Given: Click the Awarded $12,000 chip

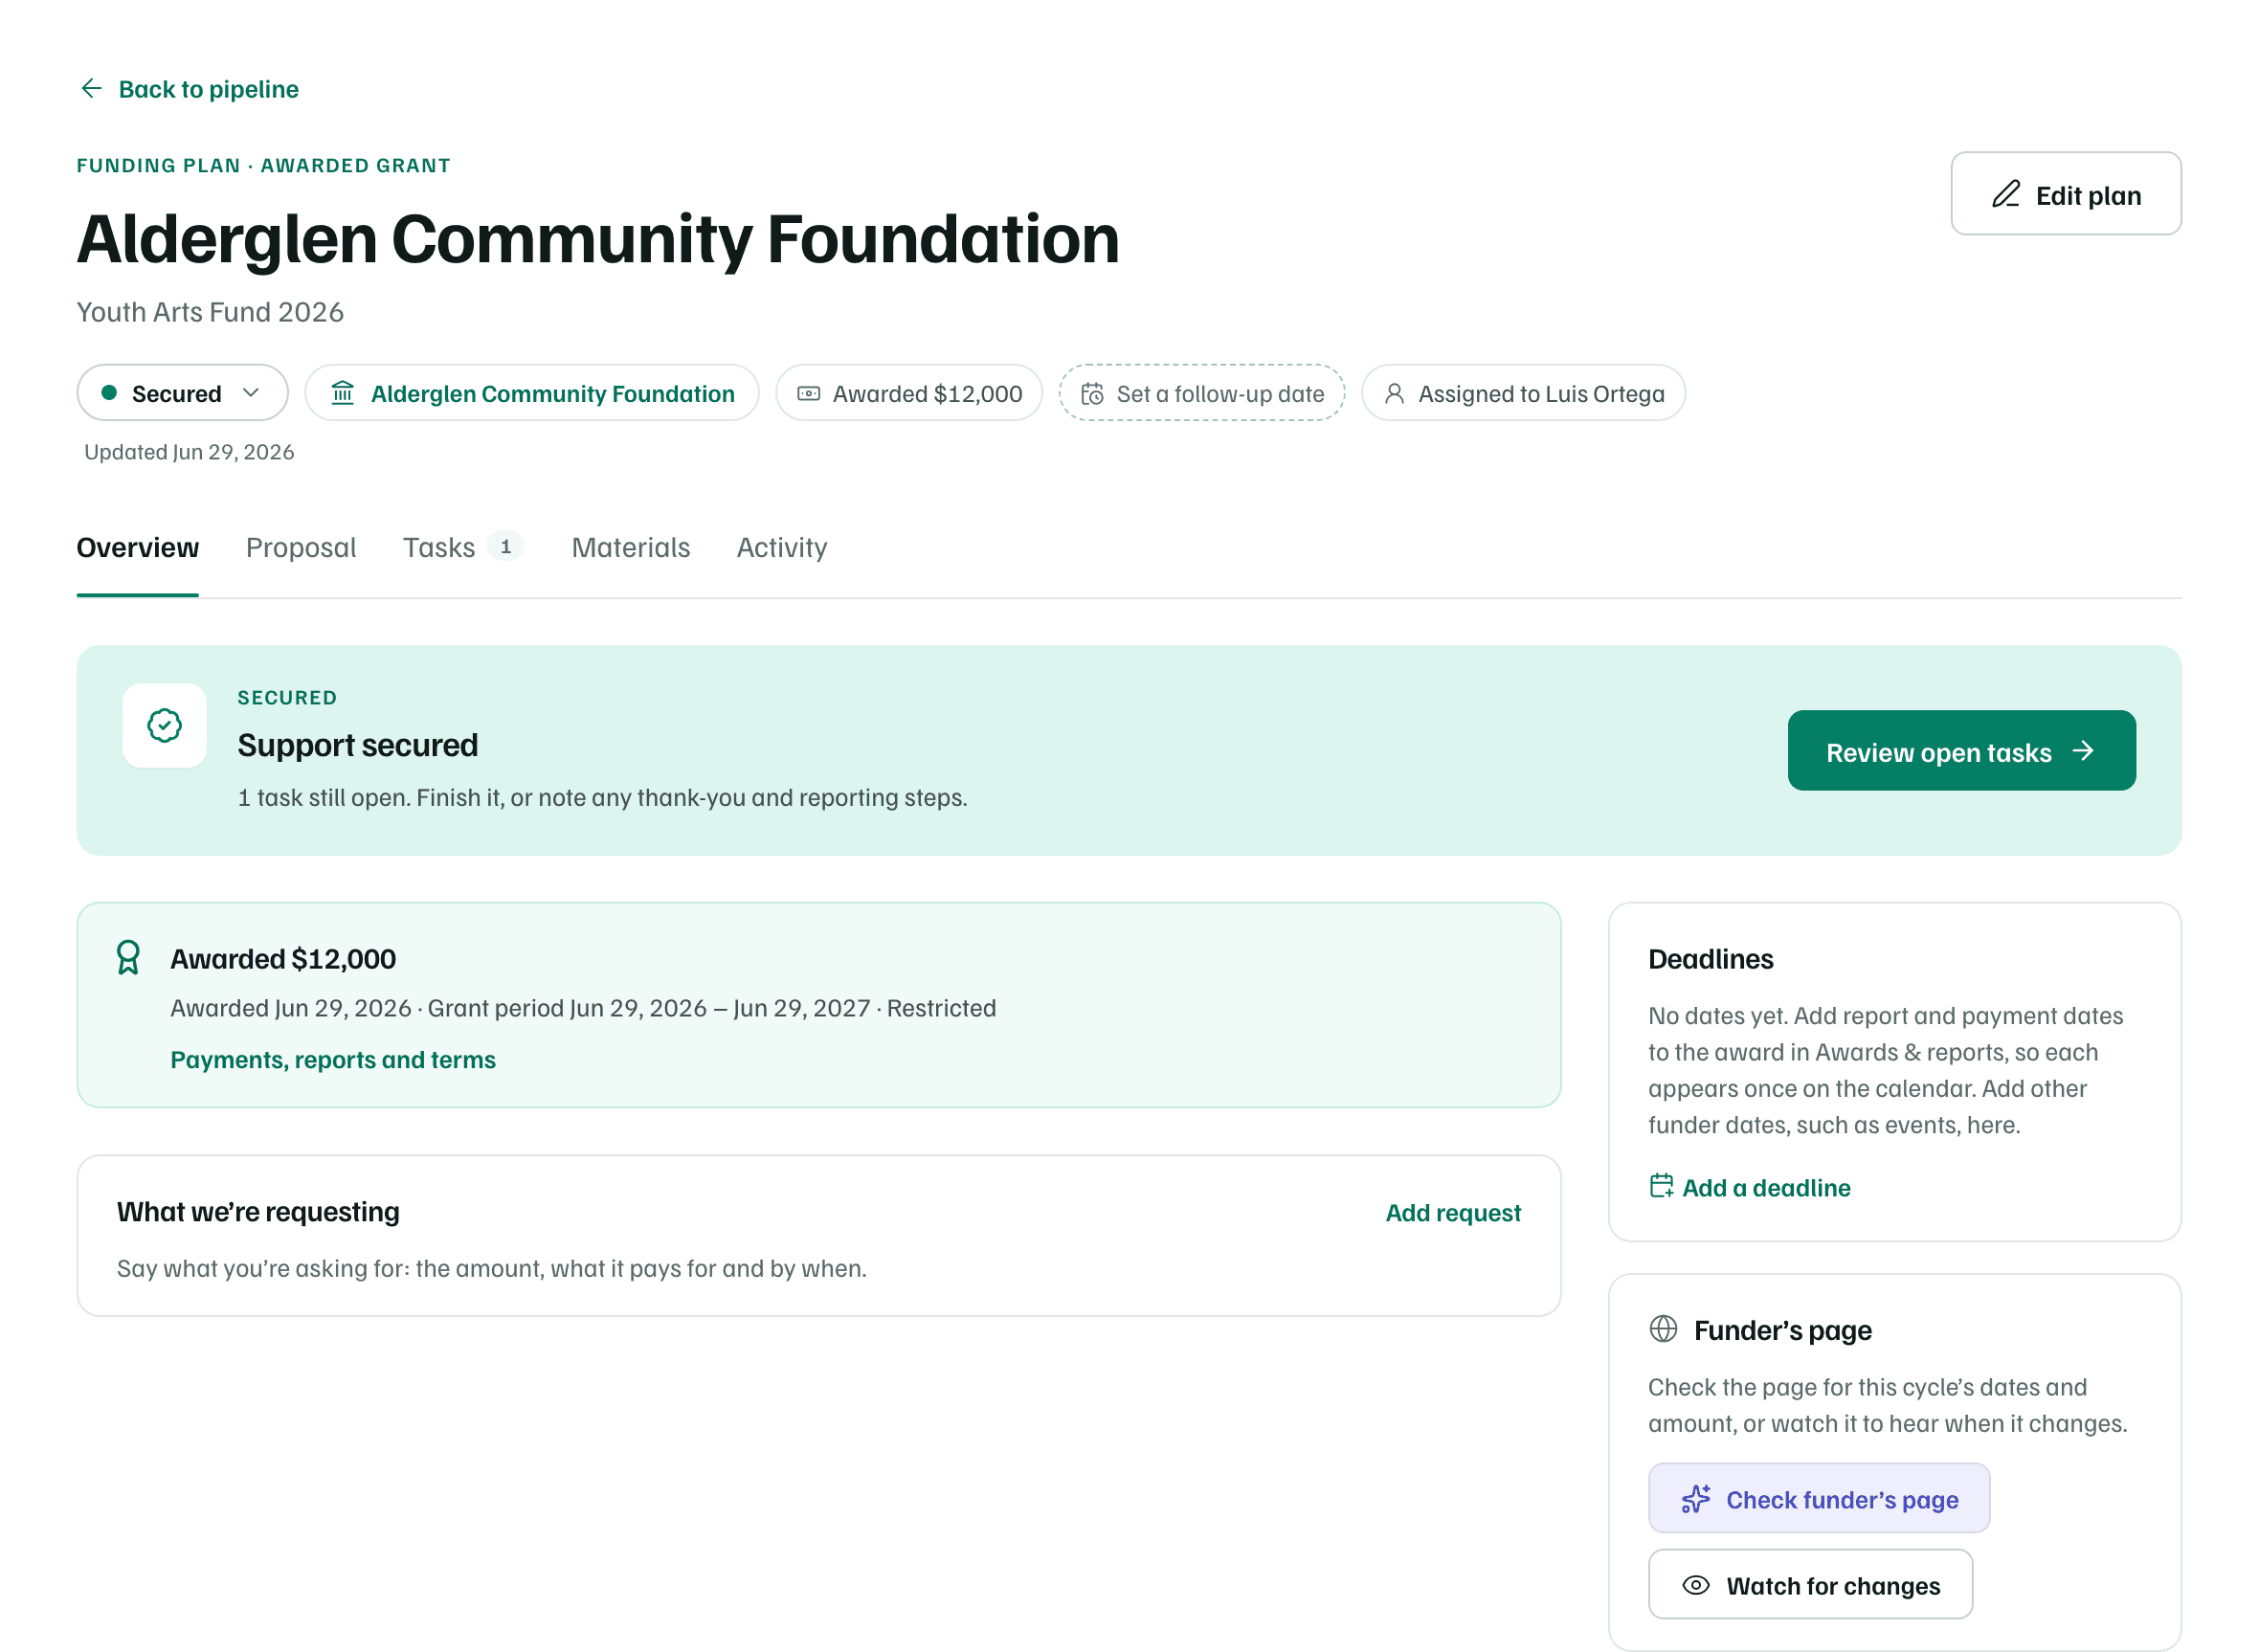Looking at the screenshot, I should pyautogui.click(x=909, y=393).
